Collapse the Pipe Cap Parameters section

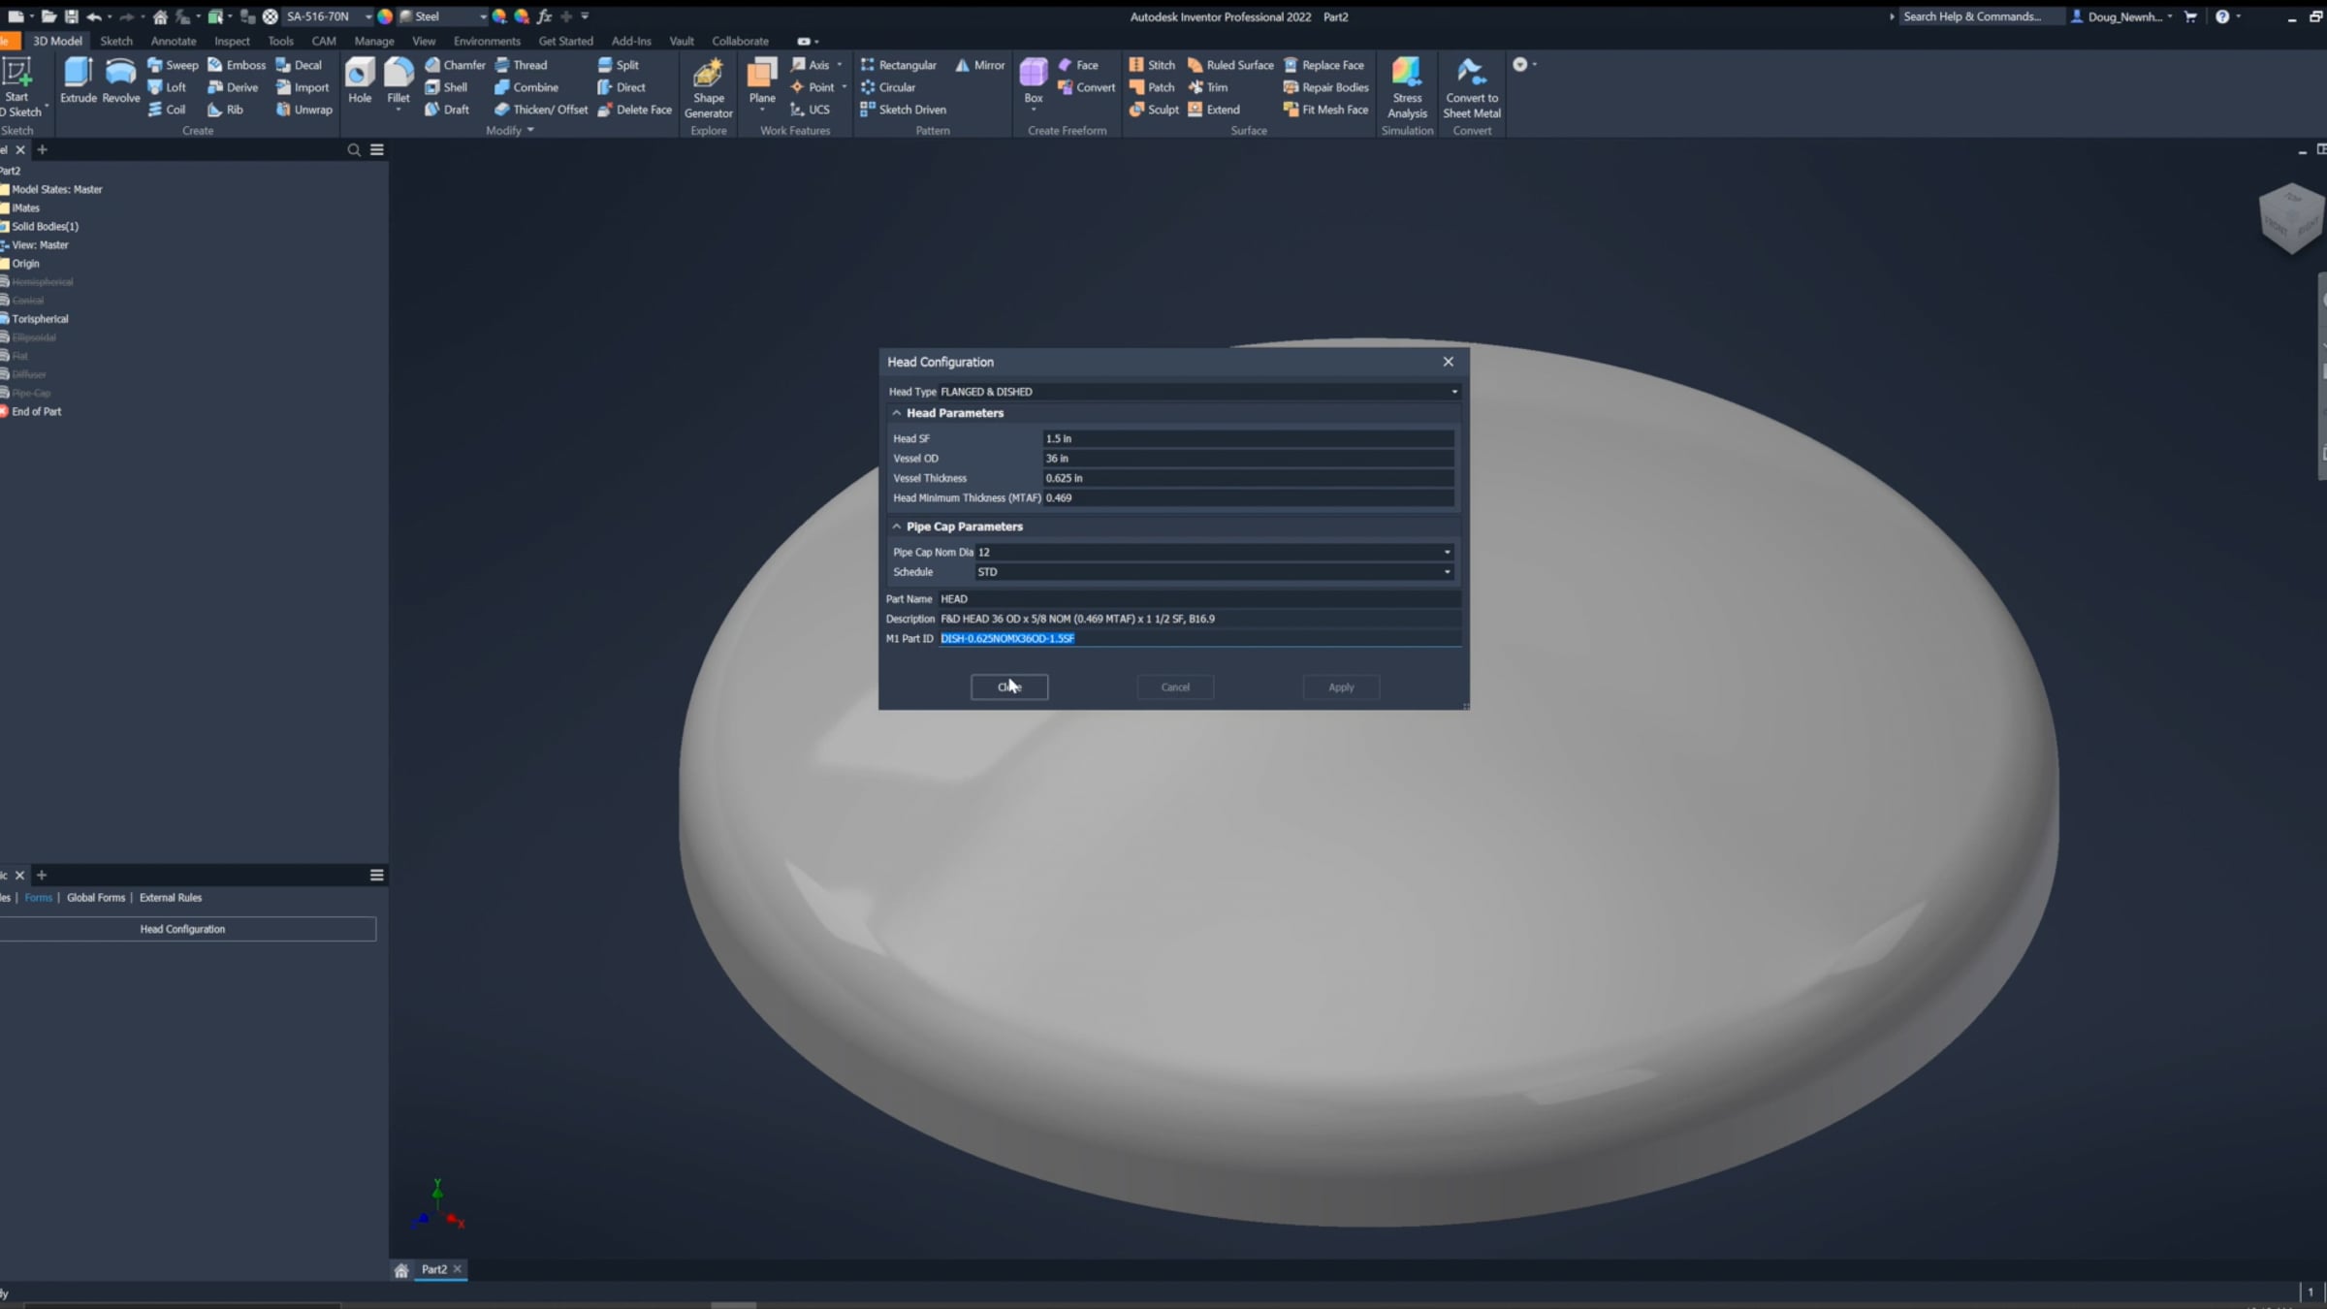[897, 527]
